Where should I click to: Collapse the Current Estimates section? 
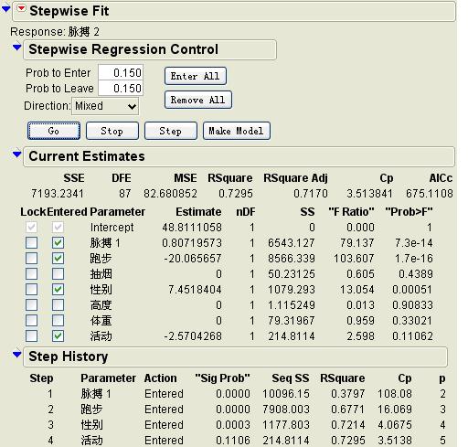point(16,154)
